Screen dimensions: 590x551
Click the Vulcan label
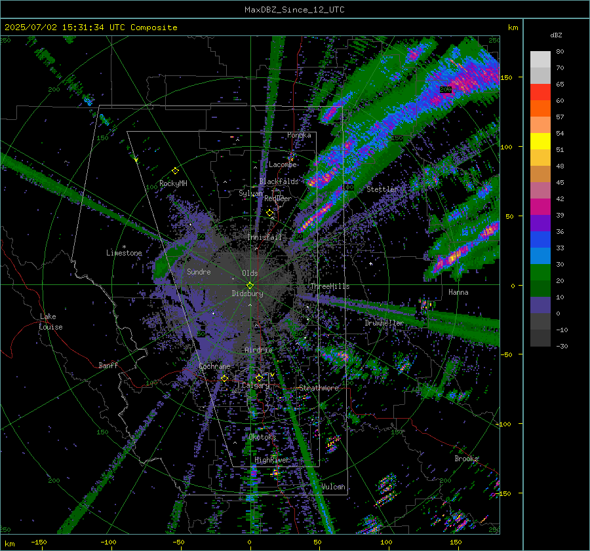[333, 487]
